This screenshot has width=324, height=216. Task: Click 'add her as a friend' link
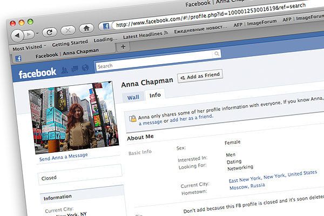click(x=191, y=118)
